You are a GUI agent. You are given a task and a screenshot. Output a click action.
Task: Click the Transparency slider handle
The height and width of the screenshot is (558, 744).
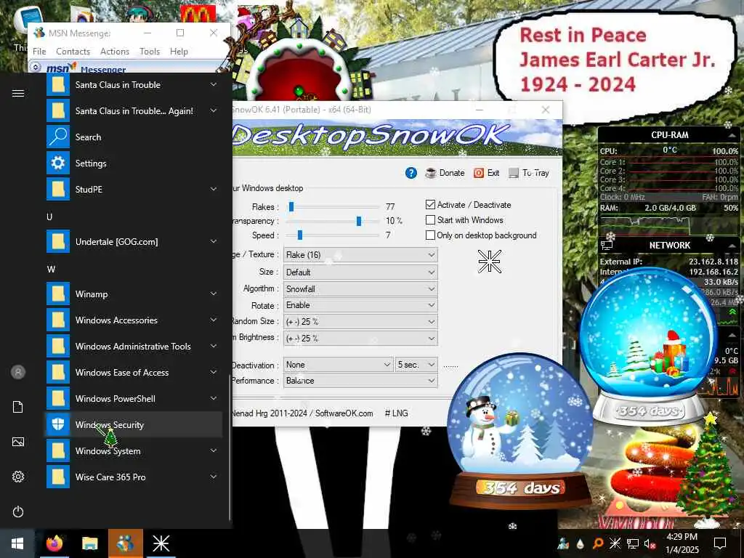tap(359, 221)
